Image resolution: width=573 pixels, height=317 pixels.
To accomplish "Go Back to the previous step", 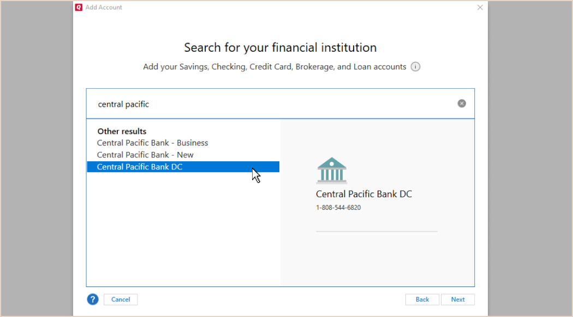I will point(422,300).
